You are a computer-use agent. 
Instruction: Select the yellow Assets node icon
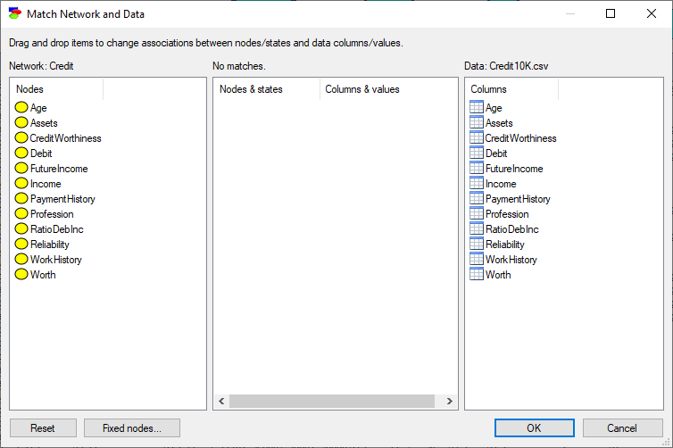(x=21, y=122)
